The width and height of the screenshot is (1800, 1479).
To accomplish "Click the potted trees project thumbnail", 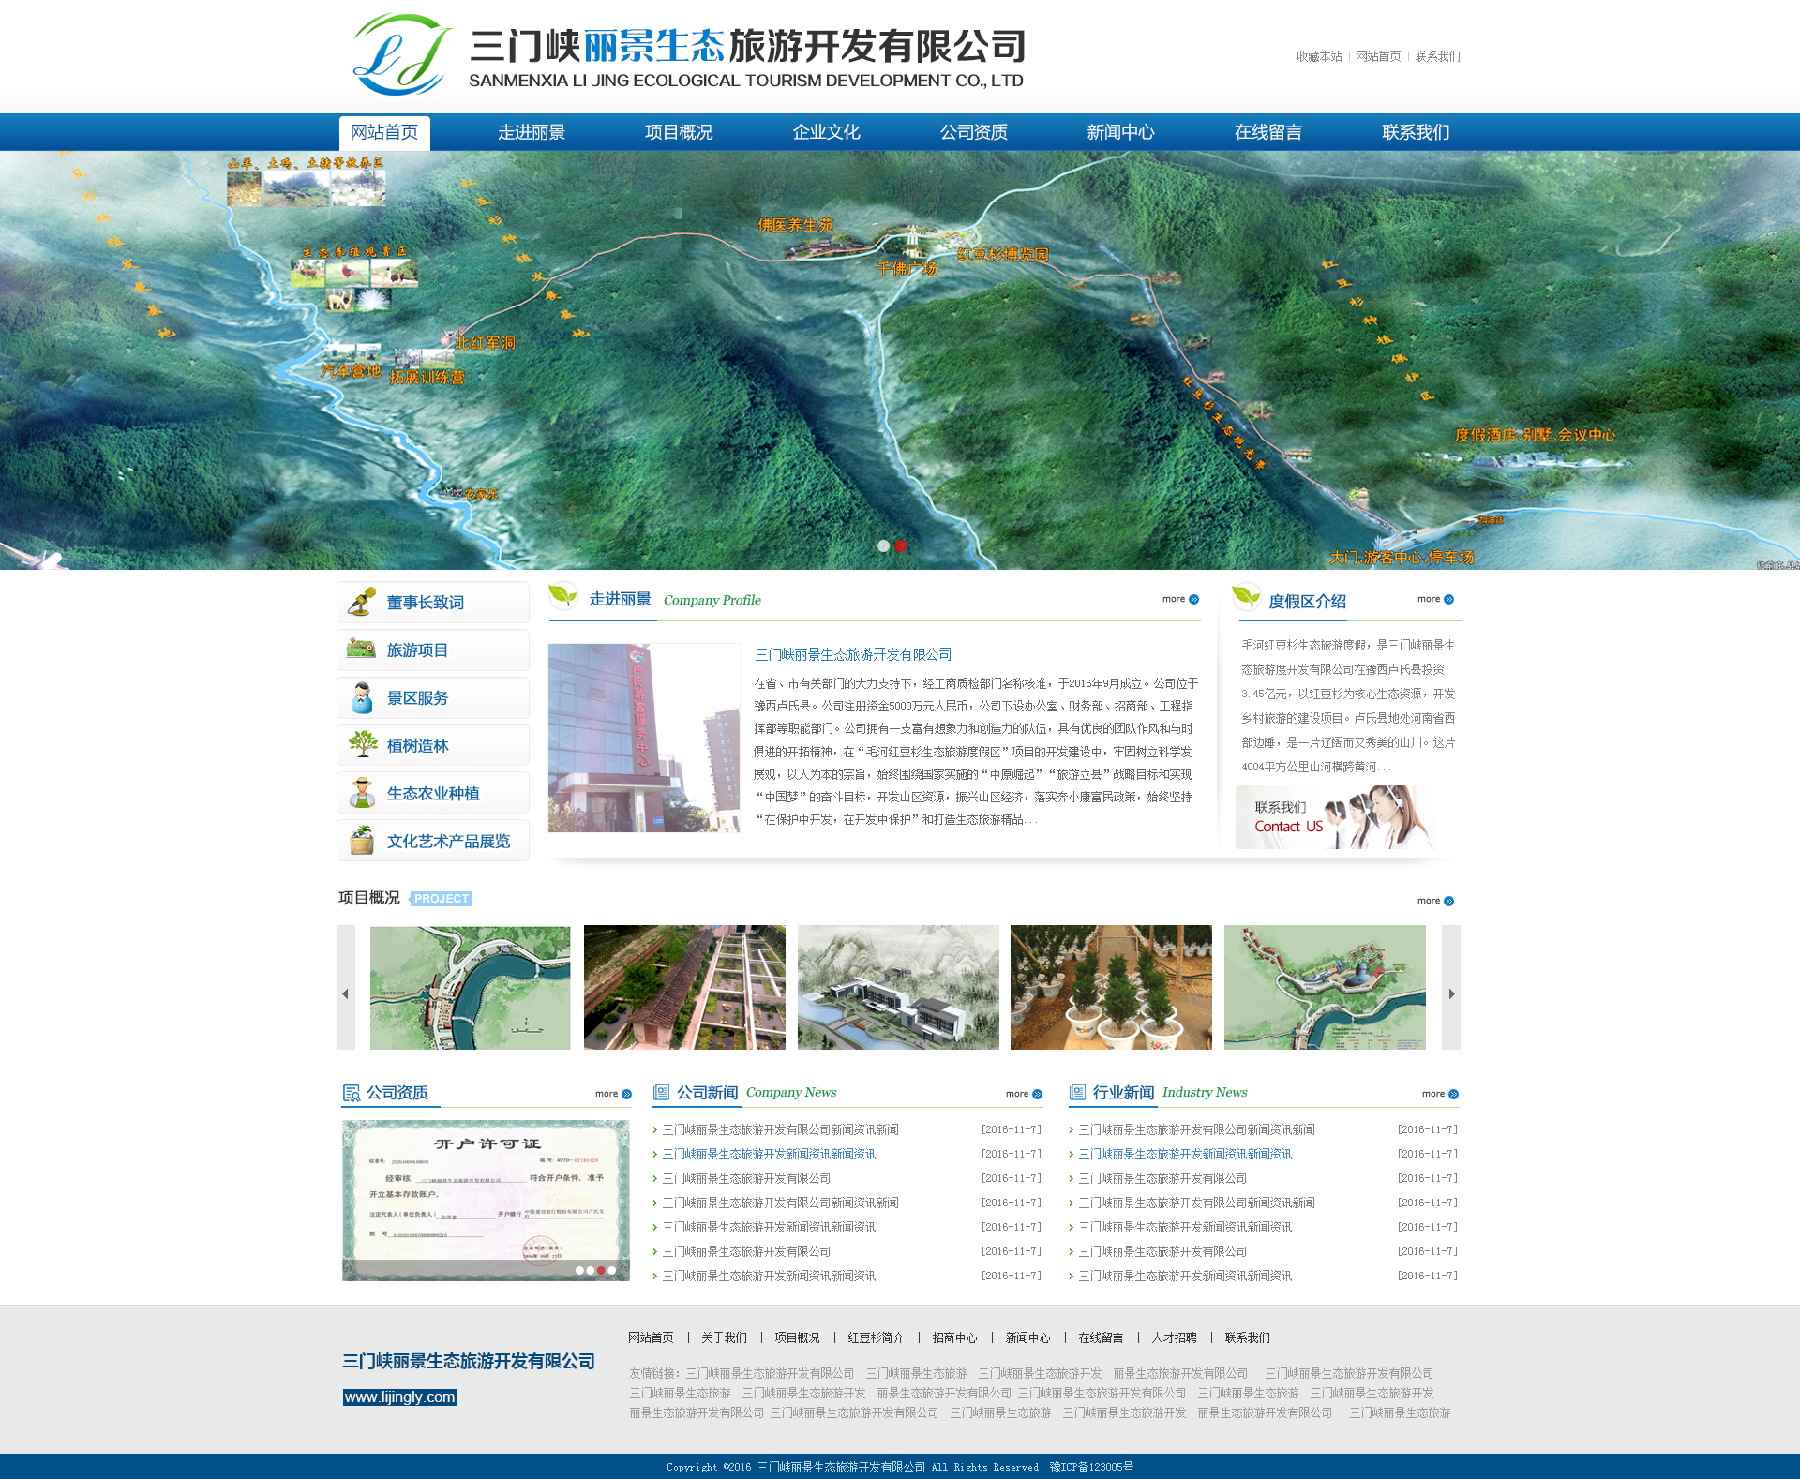I will click(x=1111, y=987).
